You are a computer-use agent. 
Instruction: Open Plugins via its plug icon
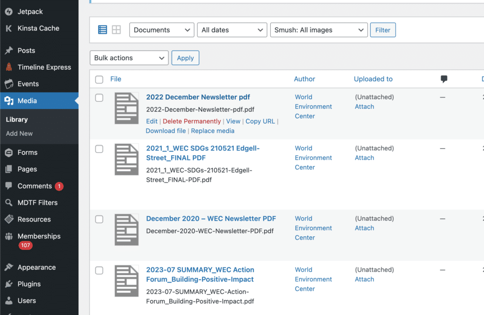pos(9,284)
